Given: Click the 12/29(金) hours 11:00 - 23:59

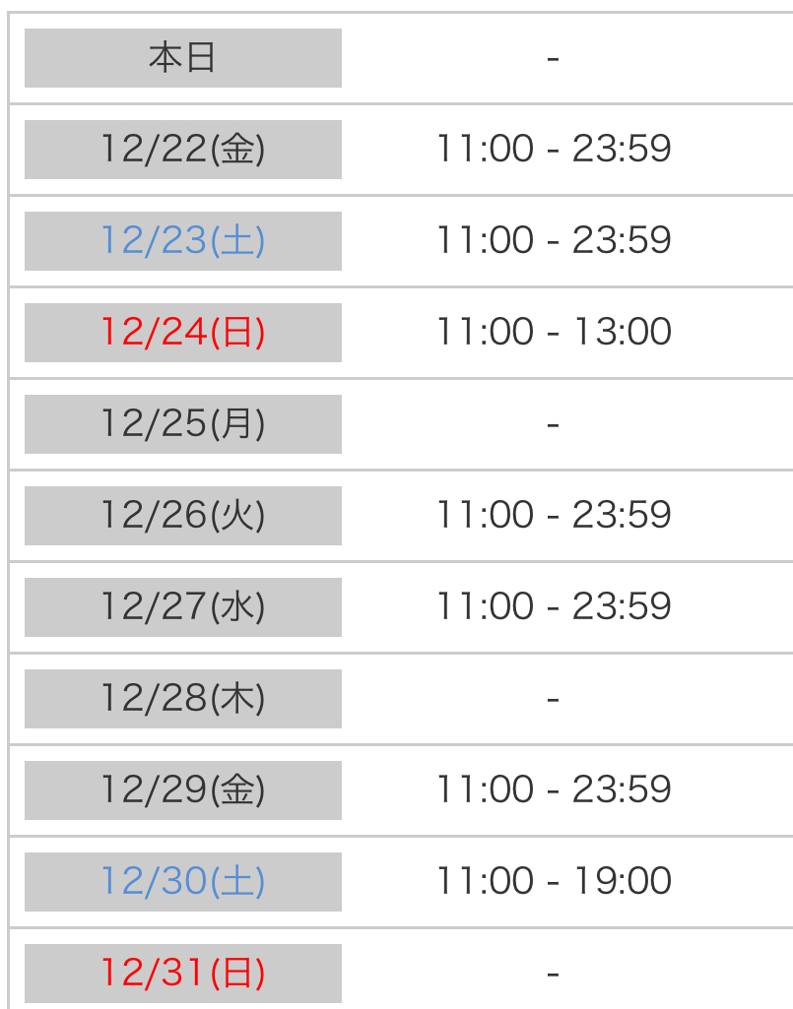Looking at the screenshot, I should [554, 790].
